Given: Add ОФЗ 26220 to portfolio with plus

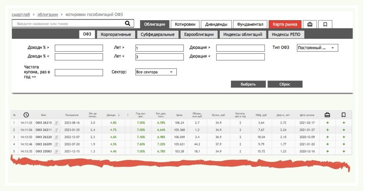Looking at the screenshot, I should pyautogui.click(x=328, y=137).
